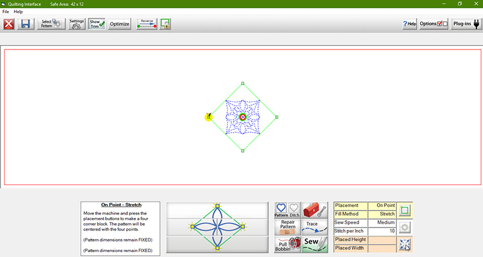
Task: Click the Repair Pattern button
Action: tap(287, 227)
